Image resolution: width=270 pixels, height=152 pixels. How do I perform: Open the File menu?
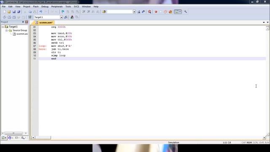[x=4, y=7]
